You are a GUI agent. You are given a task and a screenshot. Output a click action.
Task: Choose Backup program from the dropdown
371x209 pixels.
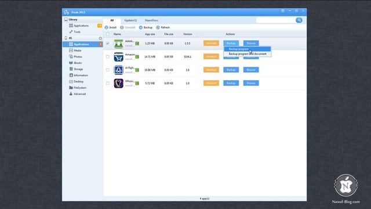point(248,49)
